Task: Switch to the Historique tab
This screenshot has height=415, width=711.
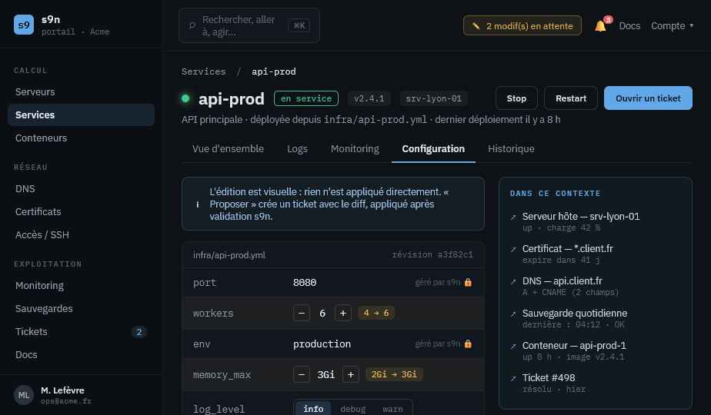Action: click(511, 148)
